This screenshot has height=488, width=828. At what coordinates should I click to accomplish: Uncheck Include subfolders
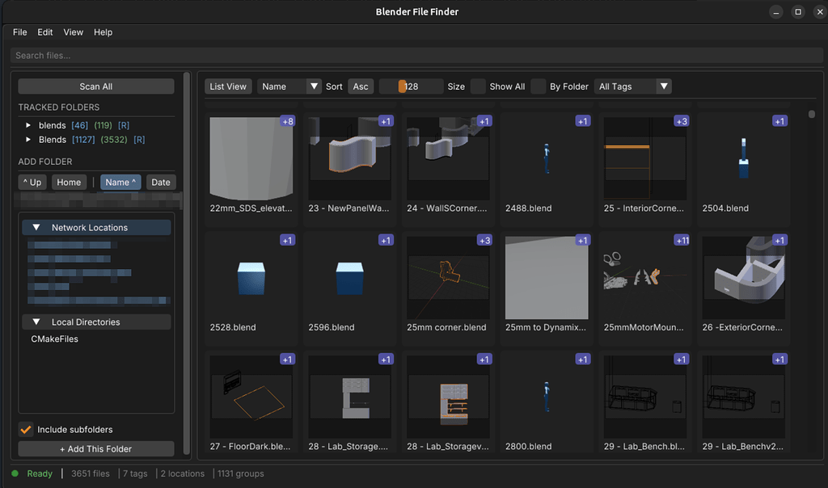pos(25,430)
